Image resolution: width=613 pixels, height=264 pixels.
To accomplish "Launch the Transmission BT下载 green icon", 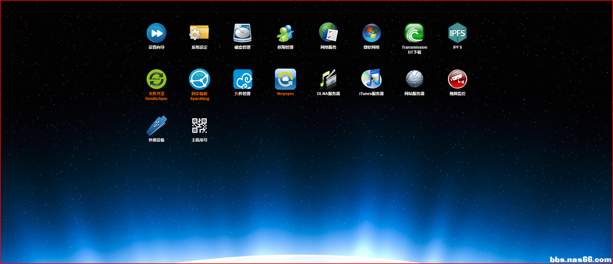I will [x=415, y=33].
